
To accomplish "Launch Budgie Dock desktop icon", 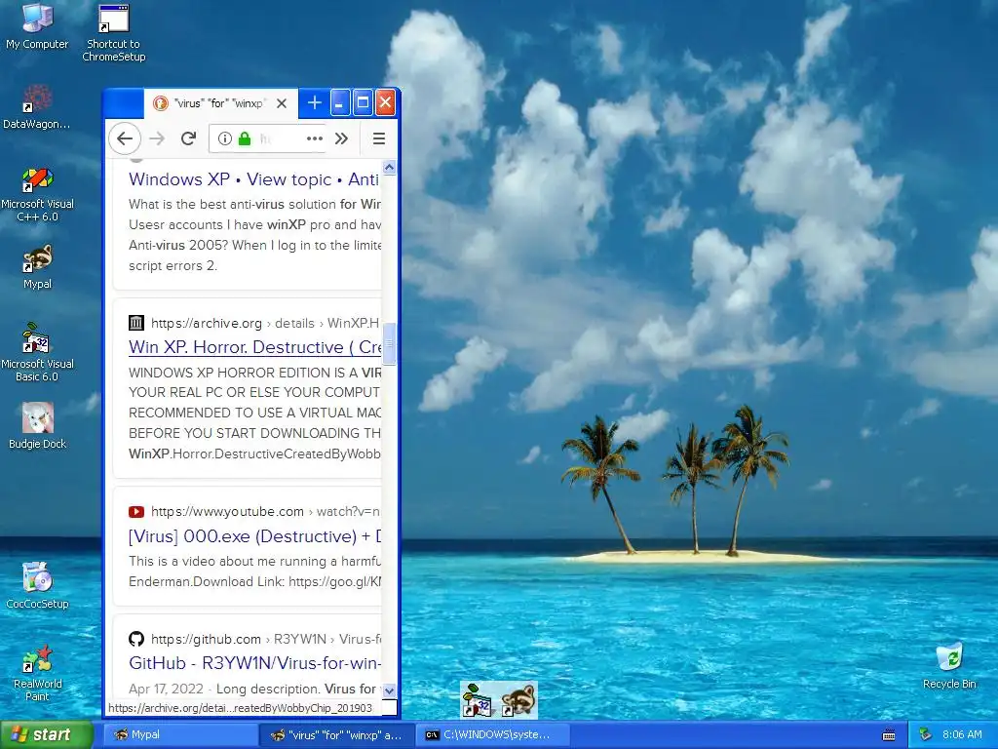I will (37, 425).
